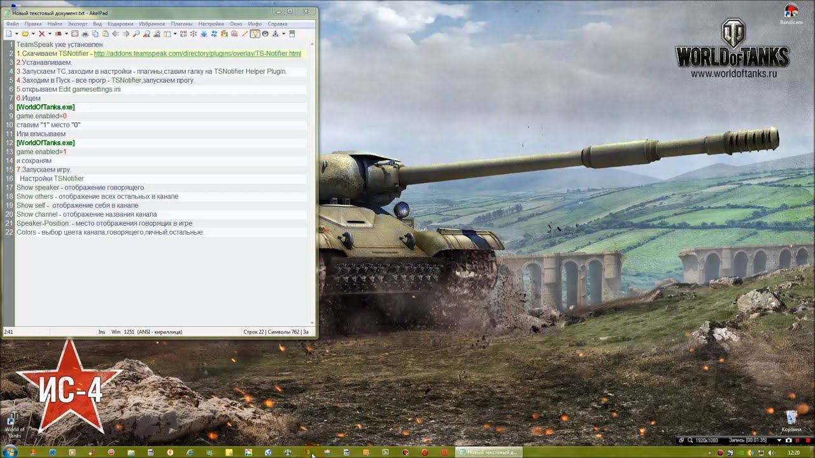Open the dropdown arrow beside the New document icon
The width and height of the screenshot is (815, 458).
[x=17, y=34]
